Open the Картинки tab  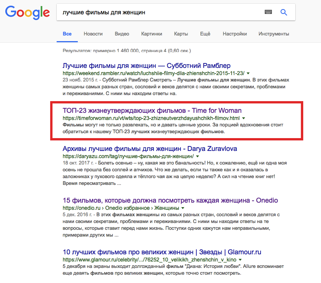click(x=151, y=34)
